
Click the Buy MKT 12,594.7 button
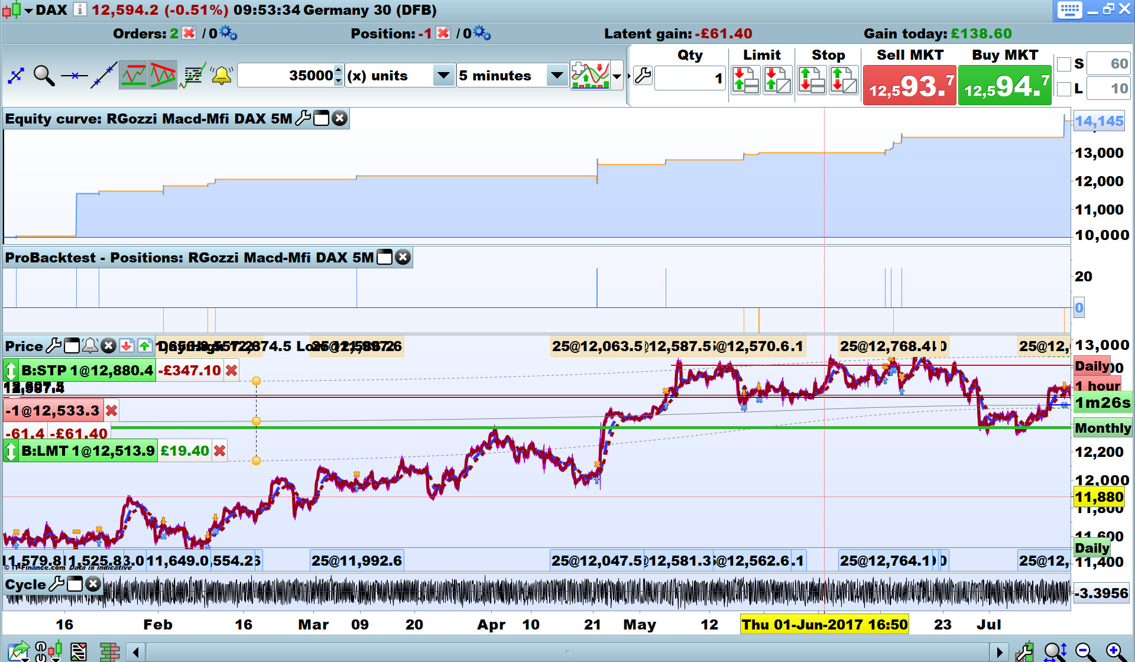1004,86
